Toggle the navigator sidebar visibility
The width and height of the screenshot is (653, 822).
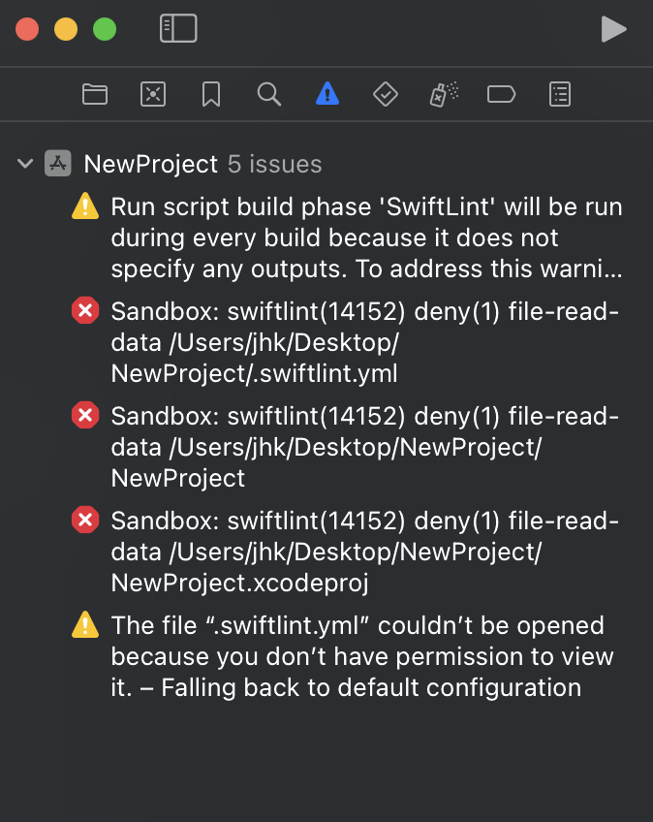178,29
